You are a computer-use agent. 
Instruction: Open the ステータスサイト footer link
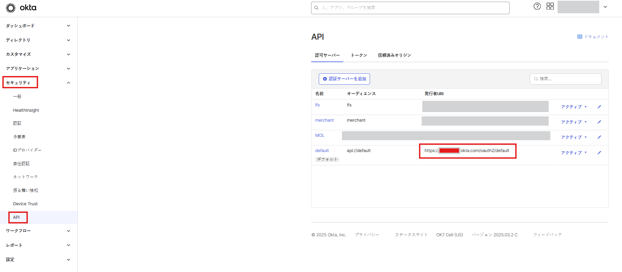411,235
